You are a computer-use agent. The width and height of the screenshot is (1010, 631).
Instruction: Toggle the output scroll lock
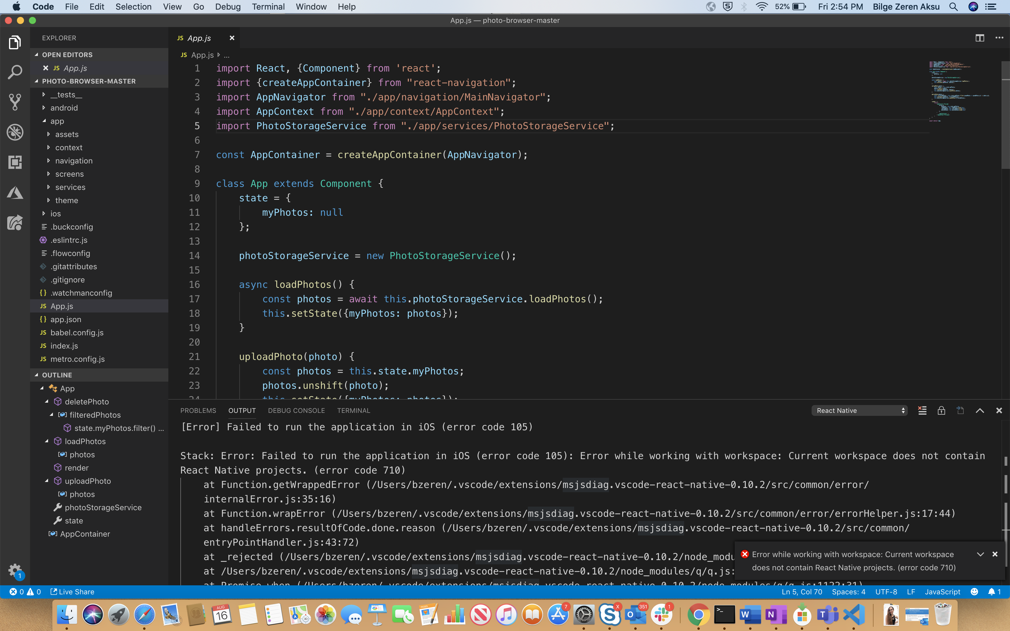pos(941,411)
